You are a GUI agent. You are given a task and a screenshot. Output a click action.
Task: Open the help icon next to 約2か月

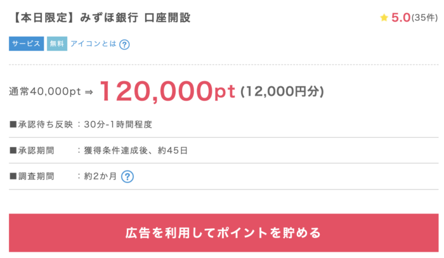pyautogui.click(x=127, y=176)
